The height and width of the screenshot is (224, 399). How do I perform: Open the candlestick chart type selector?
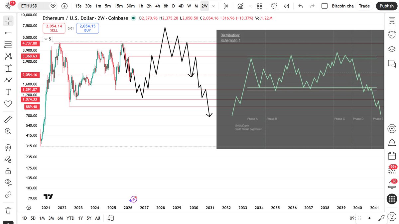click(226, 6)
